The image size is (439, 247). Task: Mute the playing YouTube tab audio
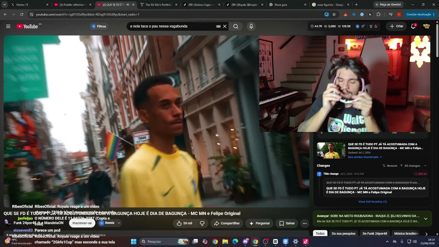tap(128, 5)
